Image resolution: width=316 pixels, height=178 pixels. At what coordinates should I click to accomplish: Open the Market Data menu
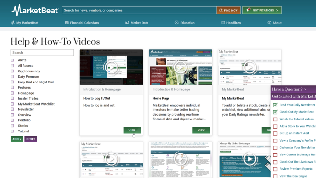(137, 23)
